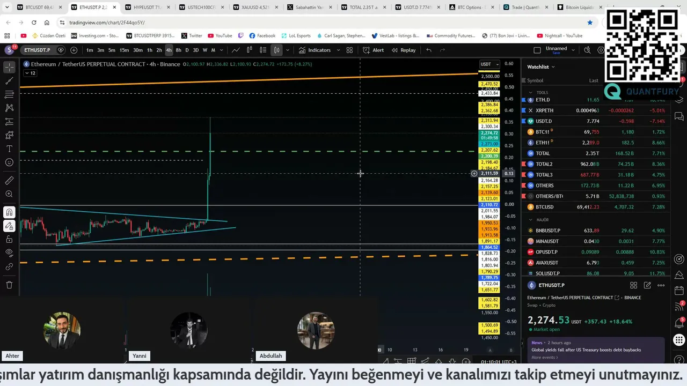Select the line chart style icon
Image resolution: width=687 pixels, height=386 pixels.
(236, 50)
